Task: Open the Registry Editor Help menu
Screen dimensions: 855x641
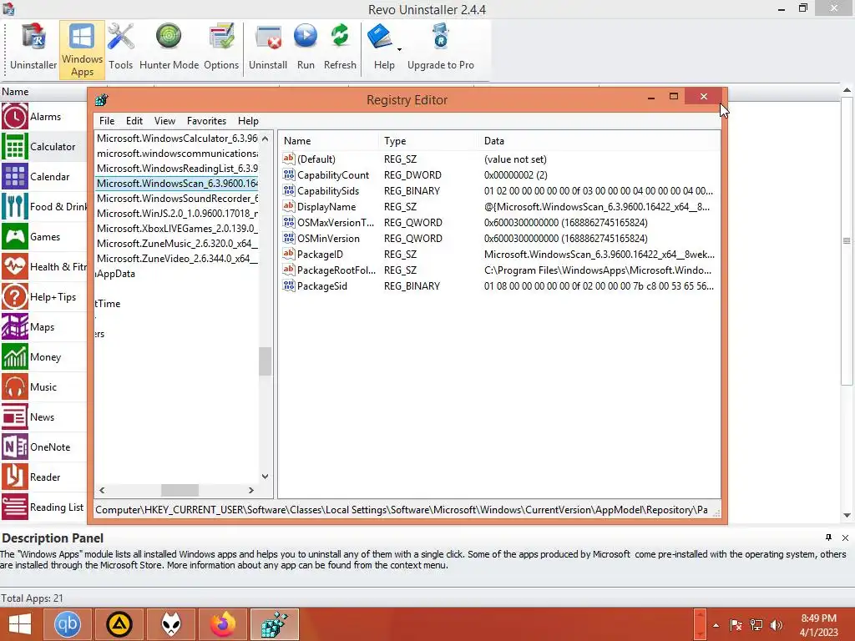Action: [x=248, y=121]
